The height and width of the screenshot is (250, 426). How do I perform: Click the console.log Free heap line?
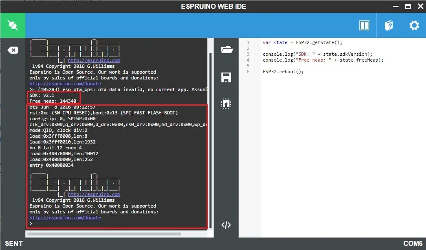pos(323,60)
